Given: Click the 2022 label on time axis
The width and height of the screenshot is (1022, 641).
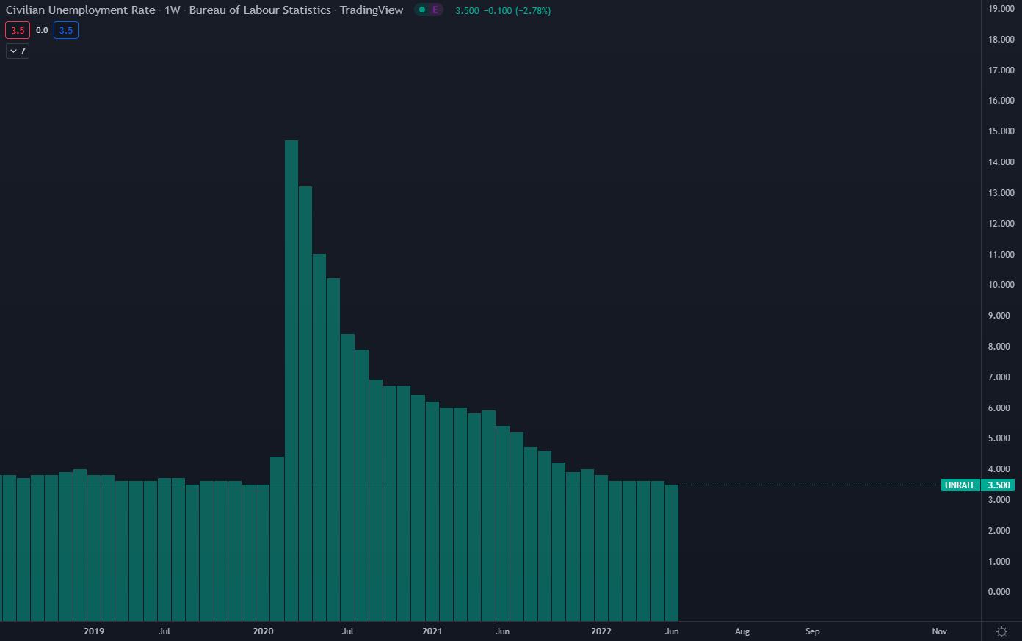Looking at the screenshot, I should 601,631.
